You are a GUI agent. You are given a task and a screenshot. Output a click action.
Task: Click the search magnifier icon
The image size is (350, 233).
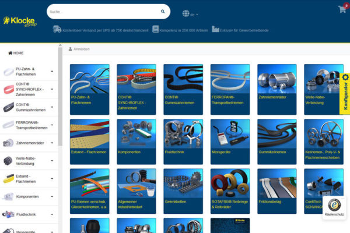pos(163,12)
